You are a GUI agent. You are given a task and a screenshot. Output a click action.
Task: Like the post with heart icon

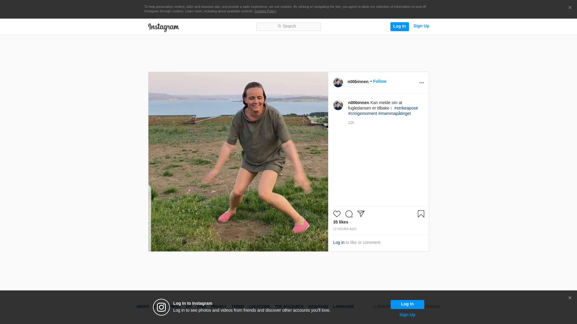[337, 214]
